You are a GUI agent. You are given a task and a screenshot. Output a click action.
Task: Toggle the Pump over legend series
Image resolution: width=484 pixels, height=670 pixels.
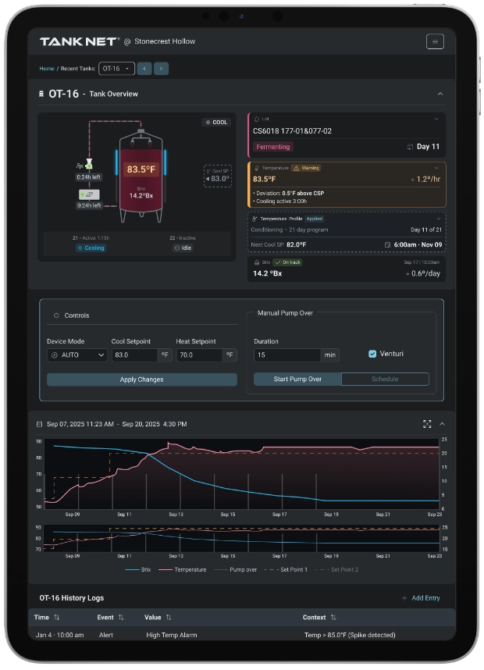tap(236, 569)
